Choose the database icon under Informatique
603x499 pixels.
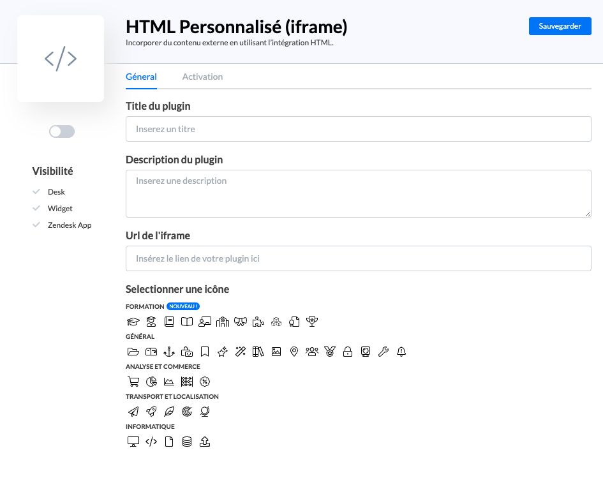[187, 442]
